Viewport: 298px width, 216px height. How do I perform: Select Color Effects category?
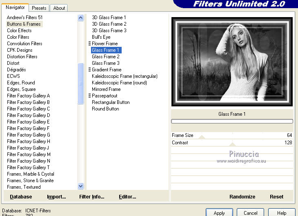tap(19, 31)
